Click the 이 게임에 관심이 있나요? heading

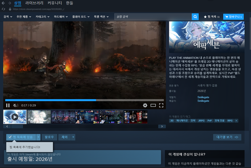point(187,154)
